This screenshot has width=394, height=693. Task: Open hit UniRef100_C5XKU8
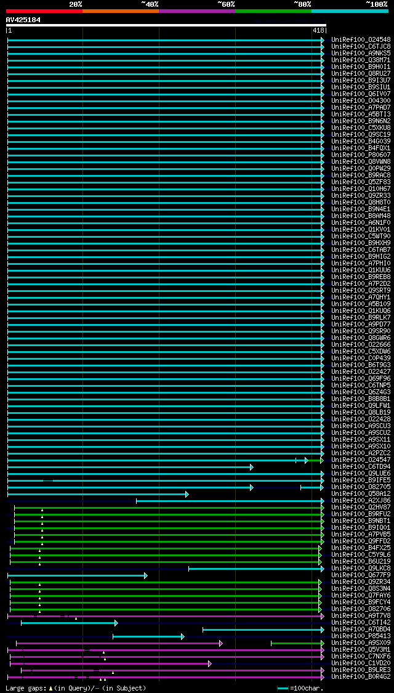pyautogui.click(x=361, y=128)
